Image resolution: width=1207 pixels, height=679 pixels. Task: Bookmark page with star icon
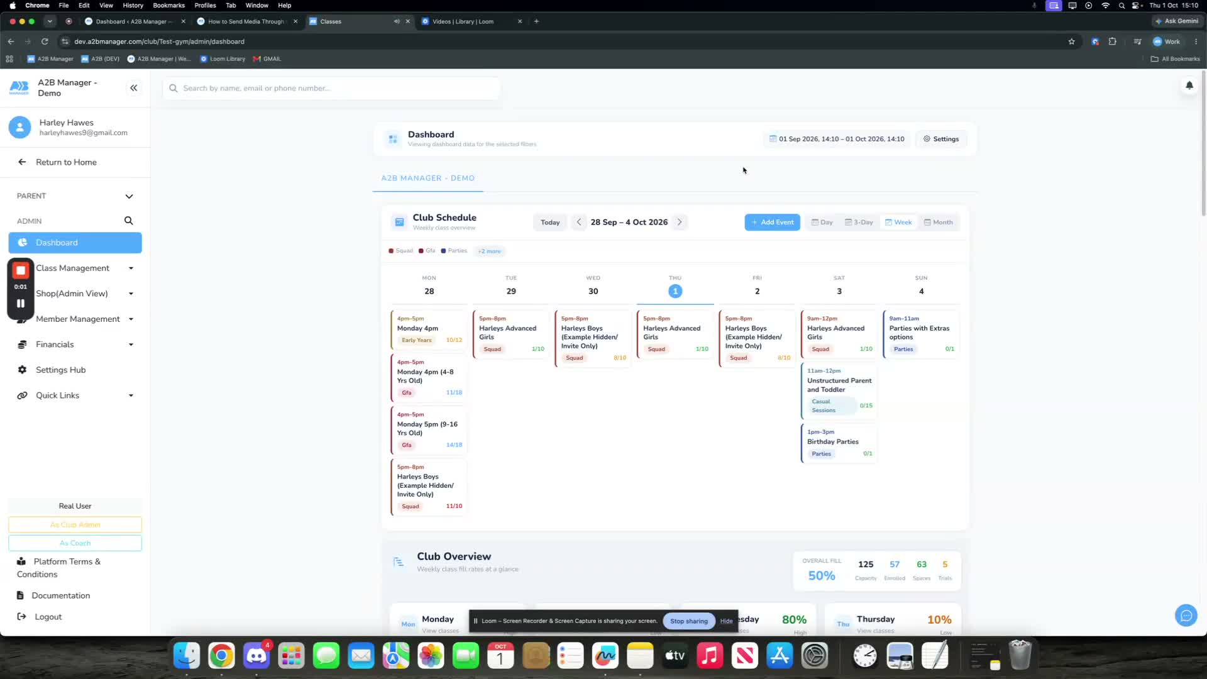[1071, 41]
